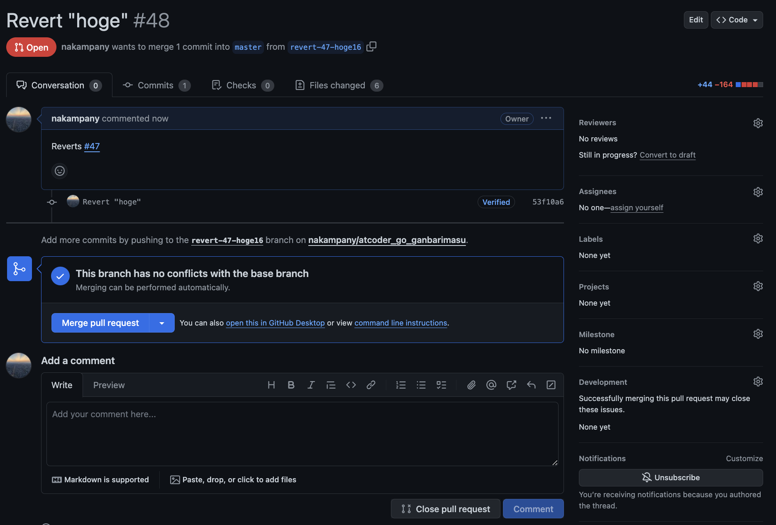The width and height of the screenshot is (776, 525).
Task: Insert a numbered list
Action: tap(401, 385)
